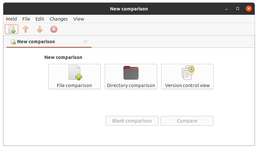The height and width of the screenshot is (149, 258).
Task: Open the Changes menu
Action: point(59,19)
